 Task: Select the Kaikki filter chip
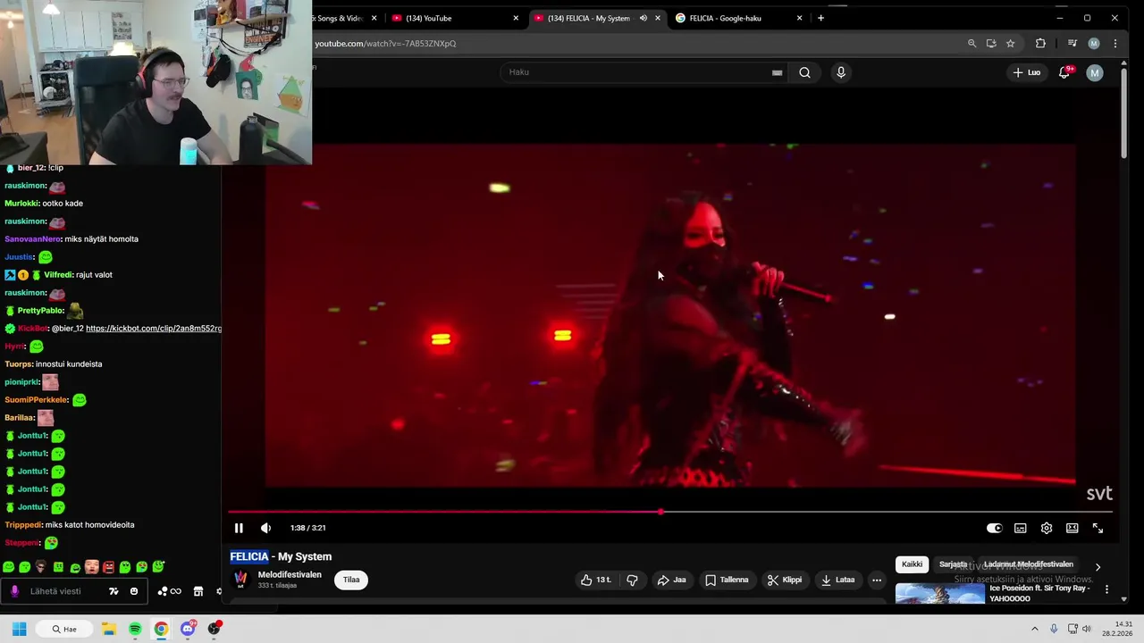click(x=912, y=564)
